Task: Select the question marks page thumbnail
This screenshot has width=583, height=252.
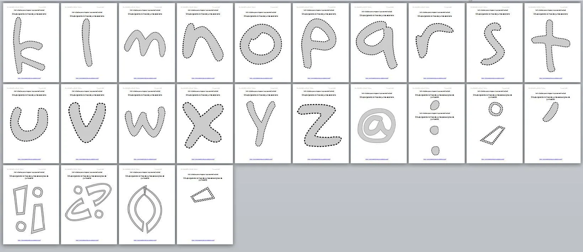Action: click(x=89, y=204)
